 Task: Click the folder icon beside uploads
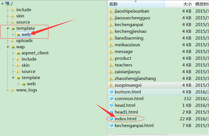click(13, 41)
